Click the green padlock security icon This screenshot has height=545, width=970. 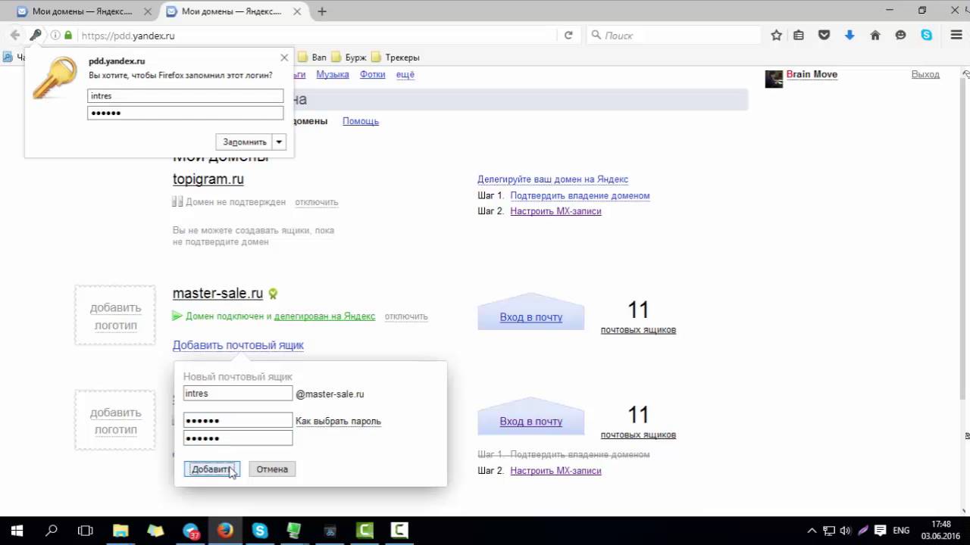click(69, 35)
